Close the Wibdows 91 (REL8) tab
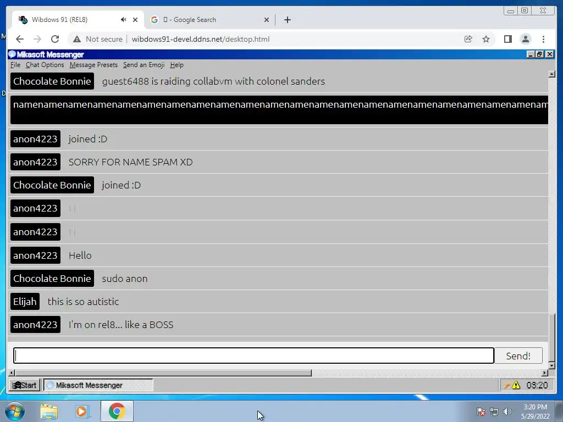Image resolution: width=563 pixels, height=422 pixels. tap(135, 20)
